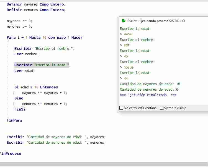Click the '> 45' console input line
The image size is (208, 168).
coord(124,56)
